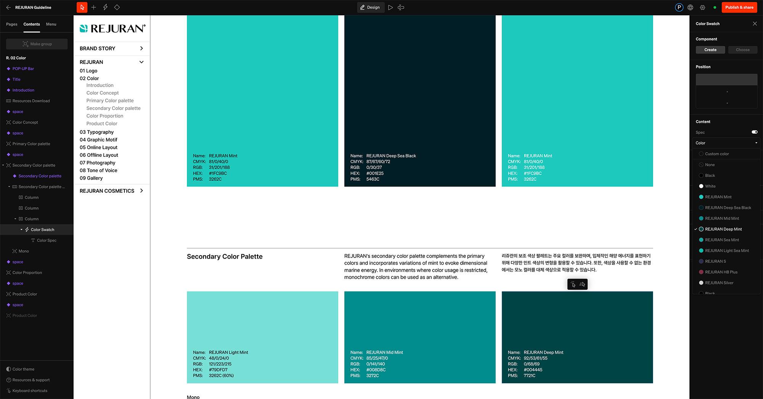Screen dimensions: 763x399
Task: Switch to the Pages tab
Action: click(x=11, y=24)
